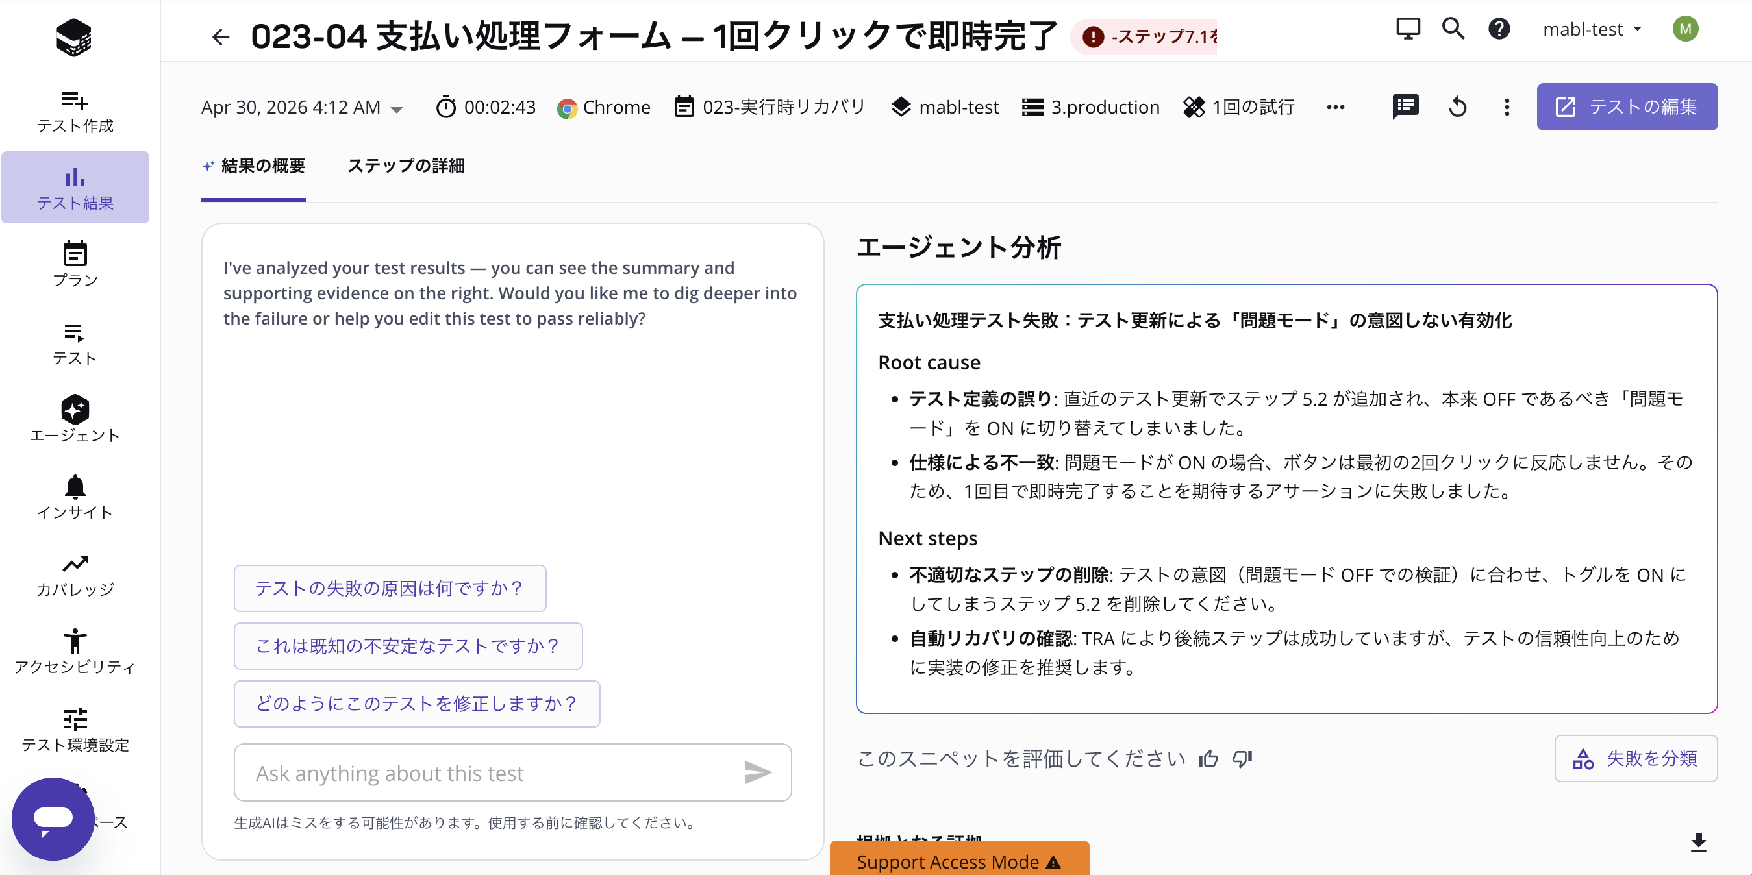Open the vertical three-dot menu

coord(1507,106)
